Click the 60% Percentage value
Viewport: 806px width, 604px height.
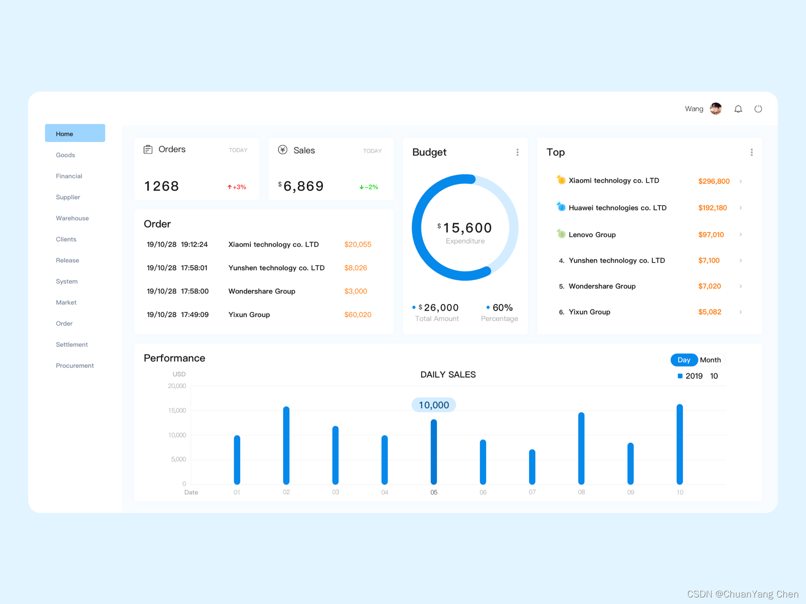(x=503, y=308)
